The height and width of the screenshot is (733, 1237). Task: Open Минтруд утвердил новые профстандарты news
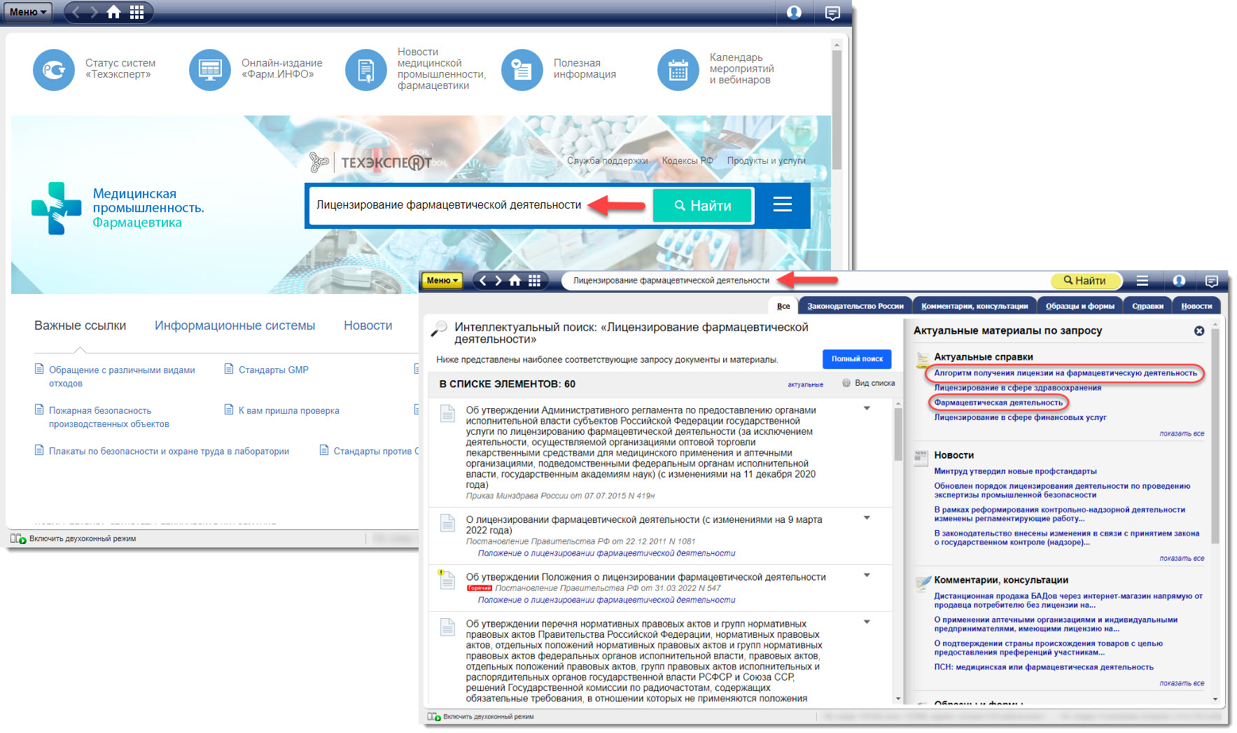1015,471
